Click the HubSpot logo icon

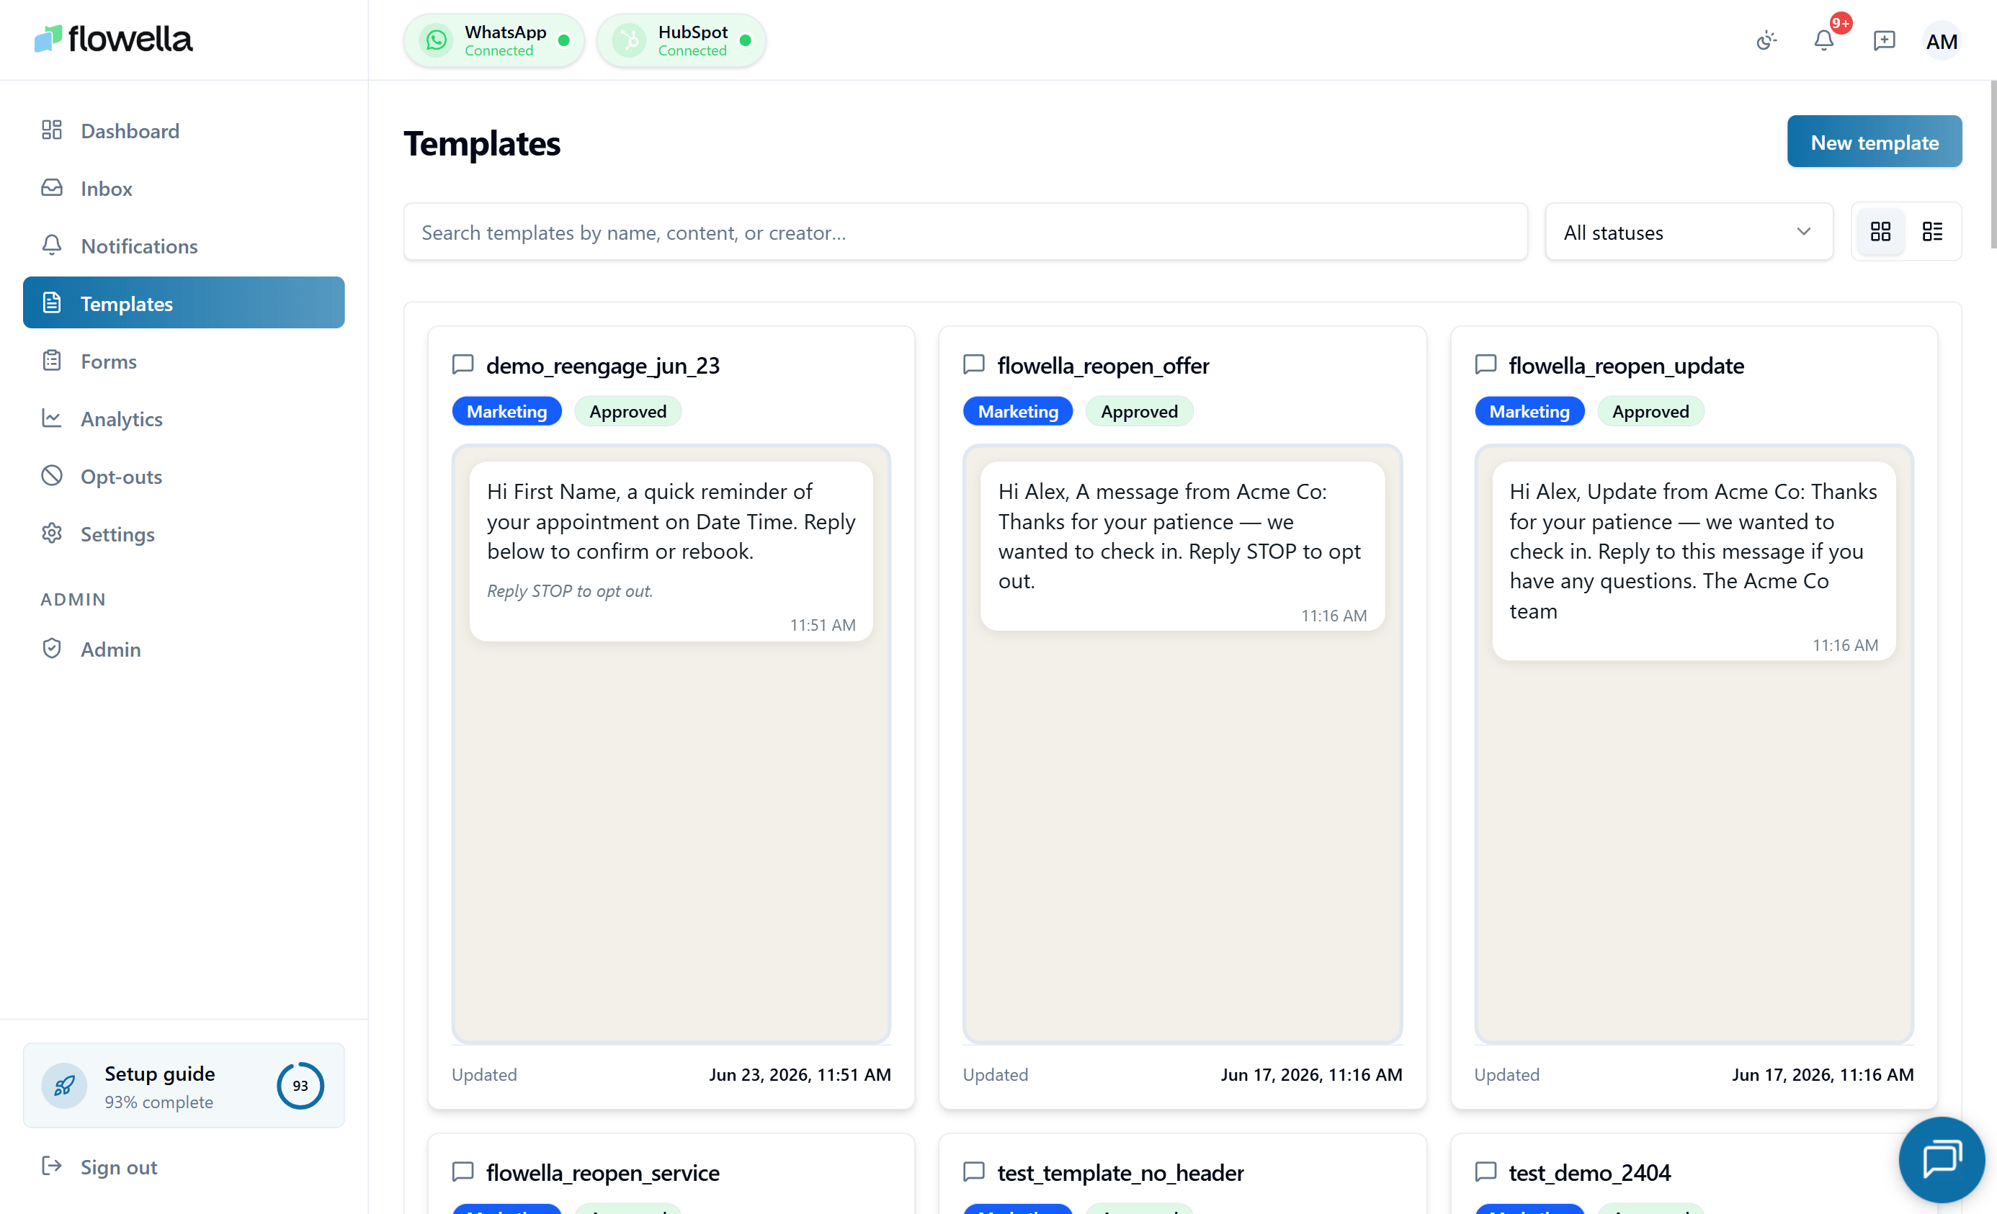(x=629, y=40)
